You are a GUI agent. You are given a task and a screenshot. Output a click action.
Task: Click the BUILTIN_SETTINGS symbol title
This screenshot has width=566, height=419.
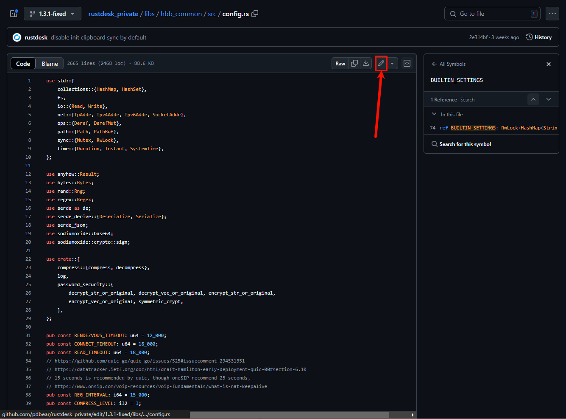coord(457,80)
